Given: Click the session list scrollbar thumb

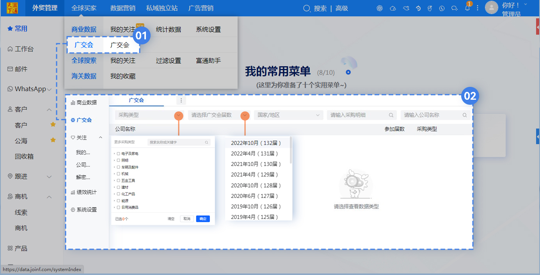Looking at the screenshot, I should tap(291, 150).
